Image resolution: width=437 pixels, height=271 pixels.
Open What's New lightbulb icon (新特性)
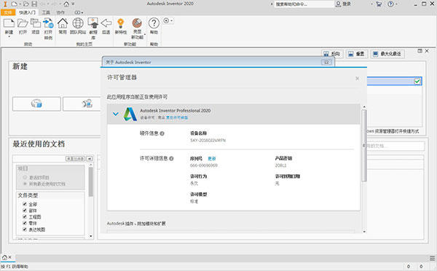[x=121, y=23]
